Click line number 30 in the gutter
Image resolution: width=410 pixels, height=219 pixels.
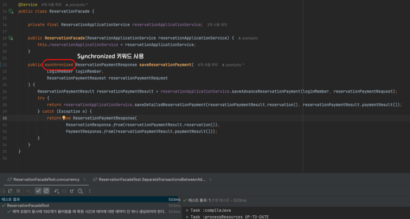coord(5,118)
